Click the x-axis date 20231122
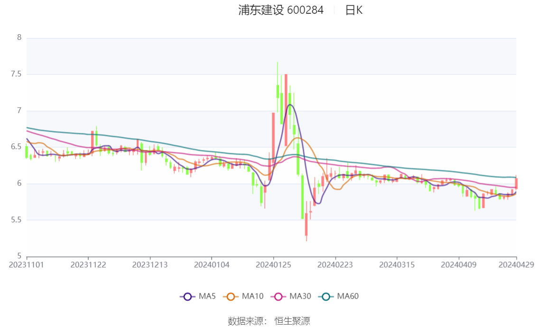538x327 pixels. 88,265
